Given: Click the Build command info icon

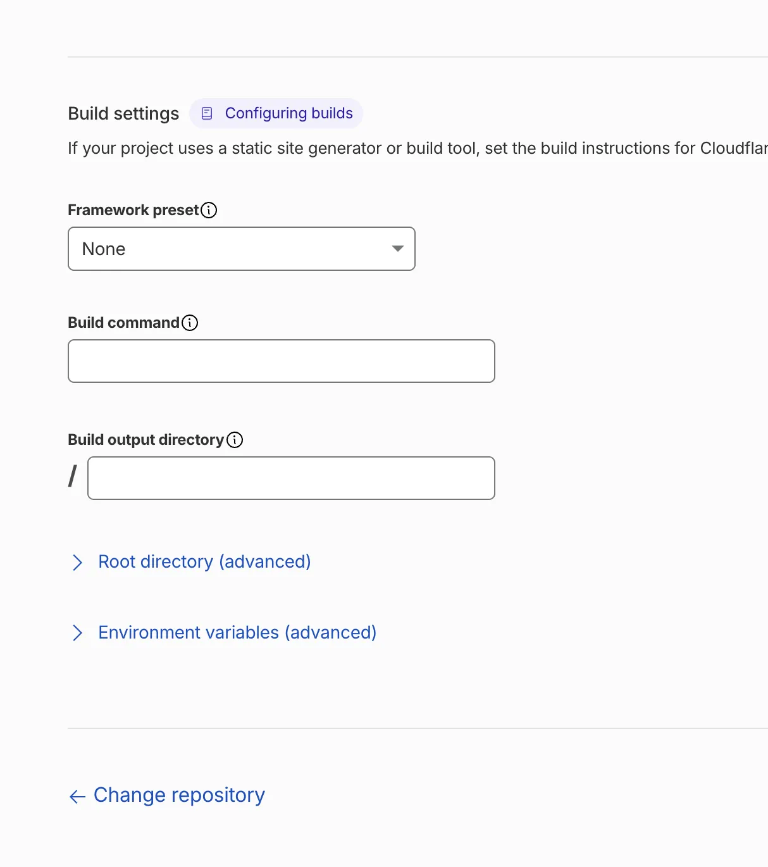Looking at the screenshot, I should [x=190, y=323].
